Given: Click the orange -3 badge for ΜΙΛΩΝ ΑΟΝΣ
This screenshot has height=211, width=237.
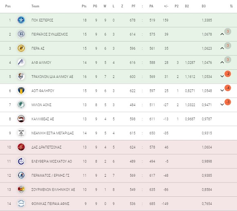Looking at the screenshot, I should click(228, 102).
